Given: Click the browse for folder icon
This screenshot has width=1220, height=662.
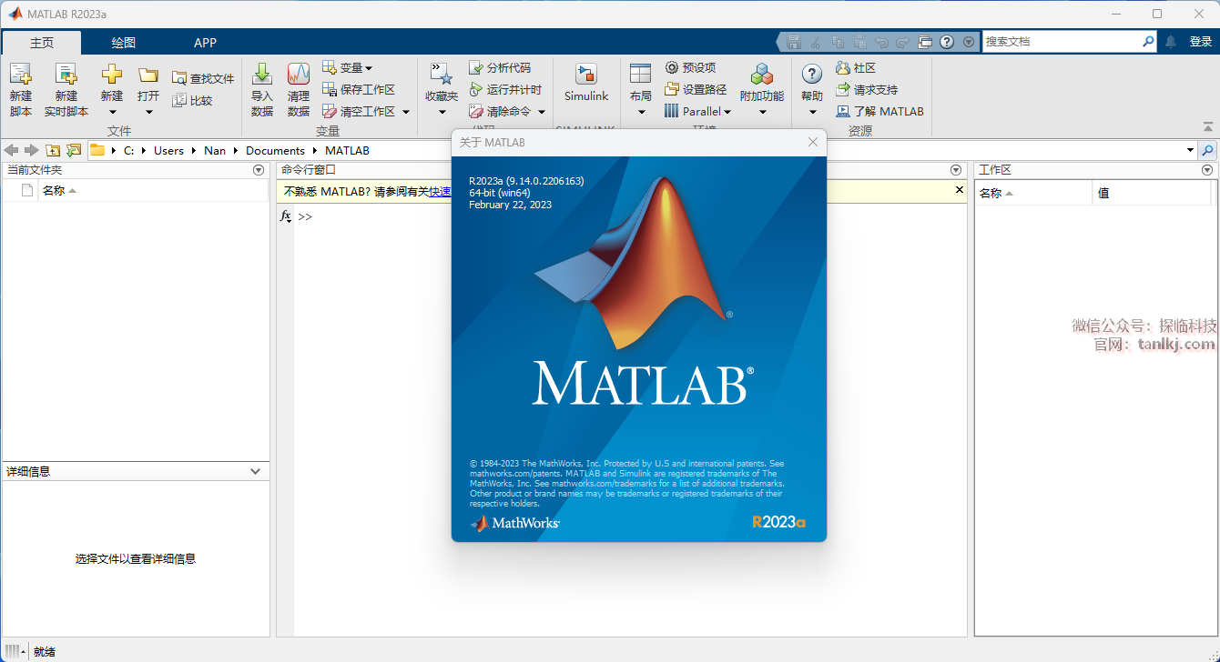Looking at the screenshot, I should click(74, 150).
